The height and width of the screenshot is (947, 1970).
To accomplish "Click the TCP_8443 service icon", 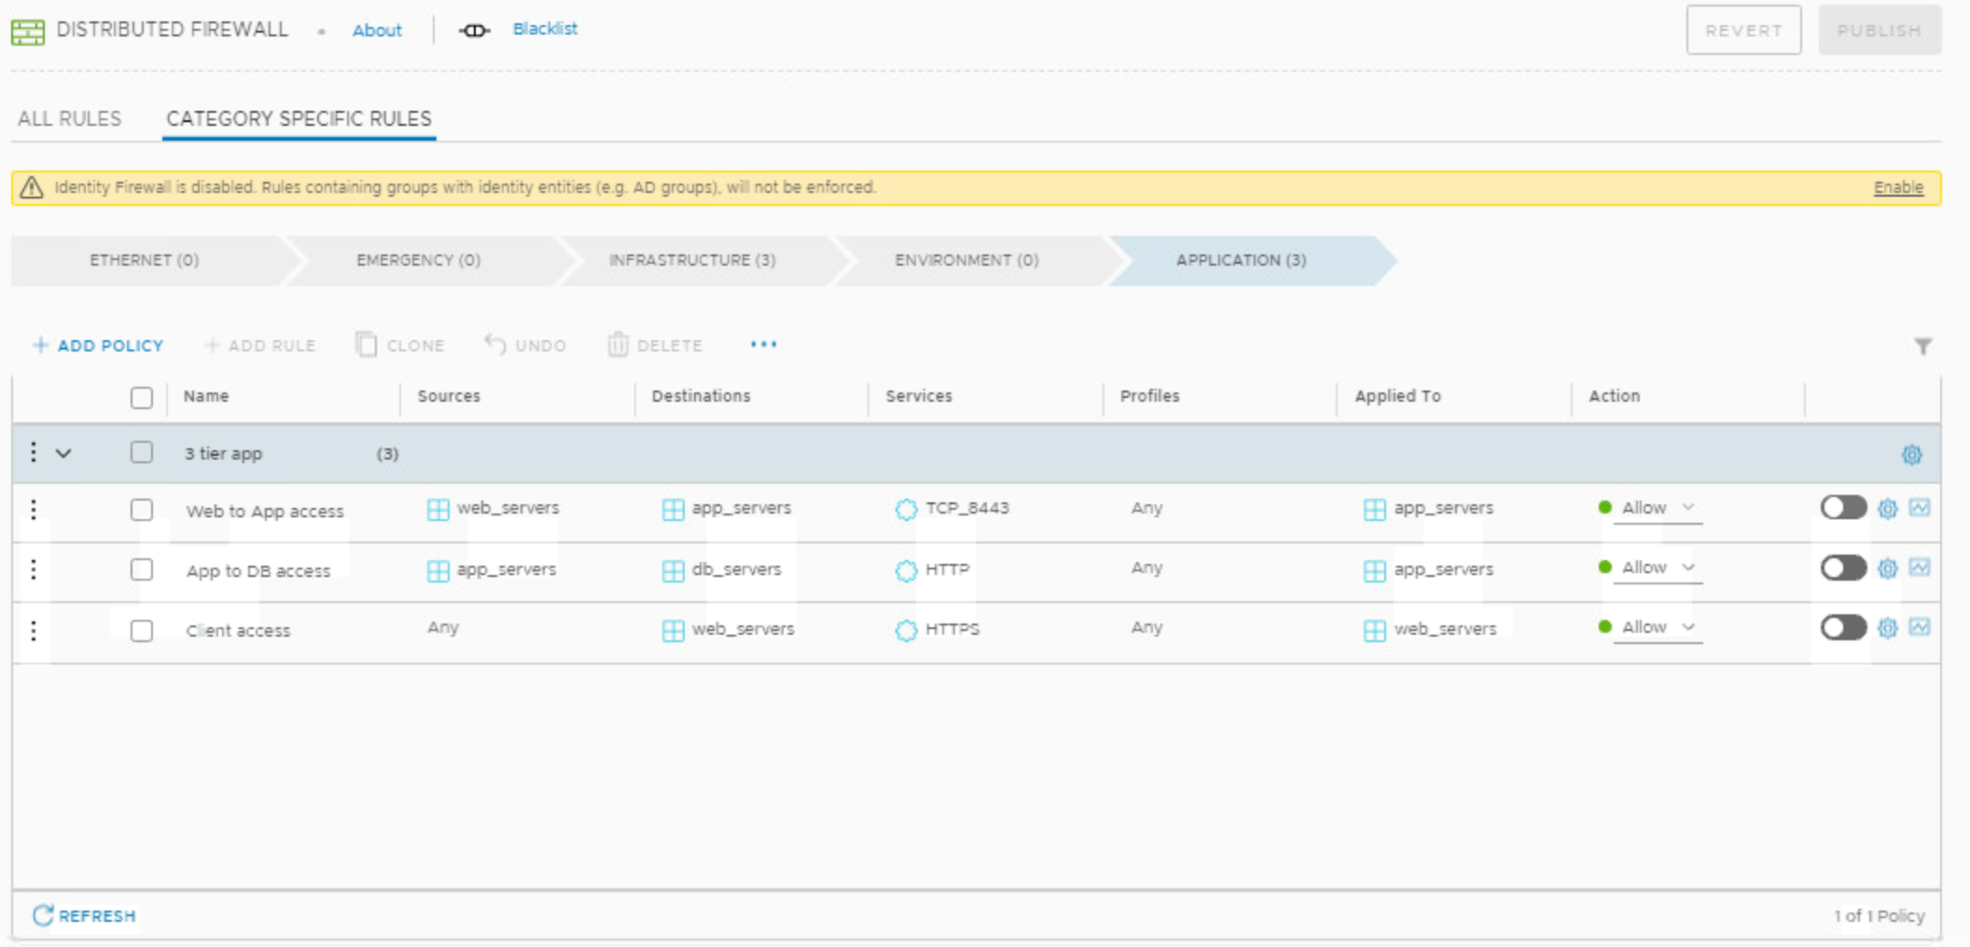I will (x=906, y=509).
